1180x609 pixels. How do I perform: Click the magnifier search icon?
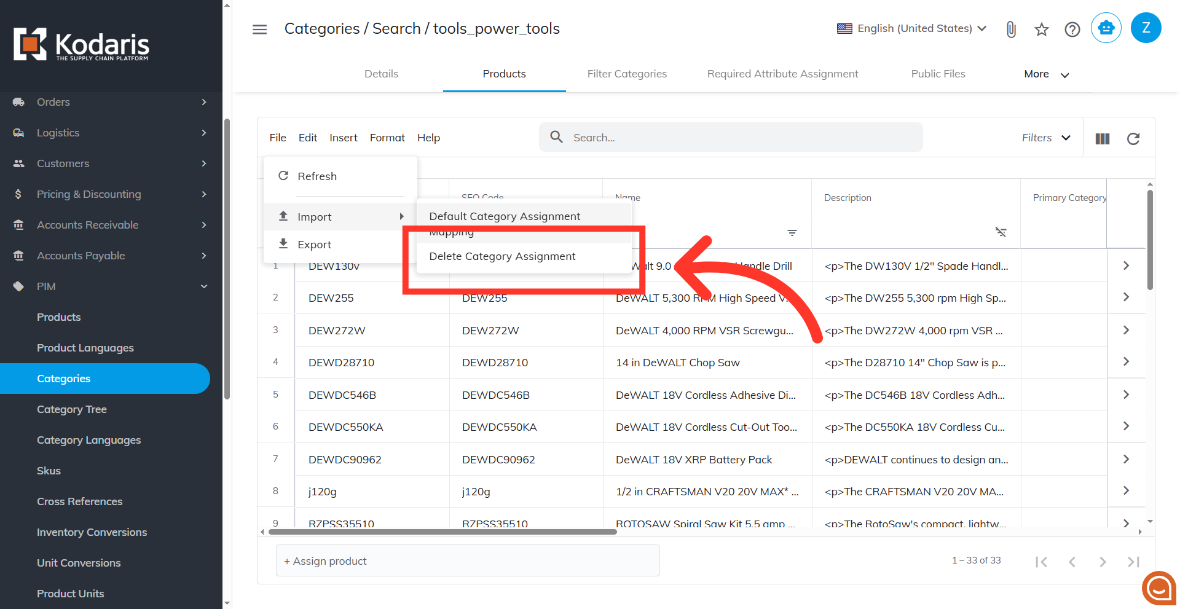(x=557, y=137)
